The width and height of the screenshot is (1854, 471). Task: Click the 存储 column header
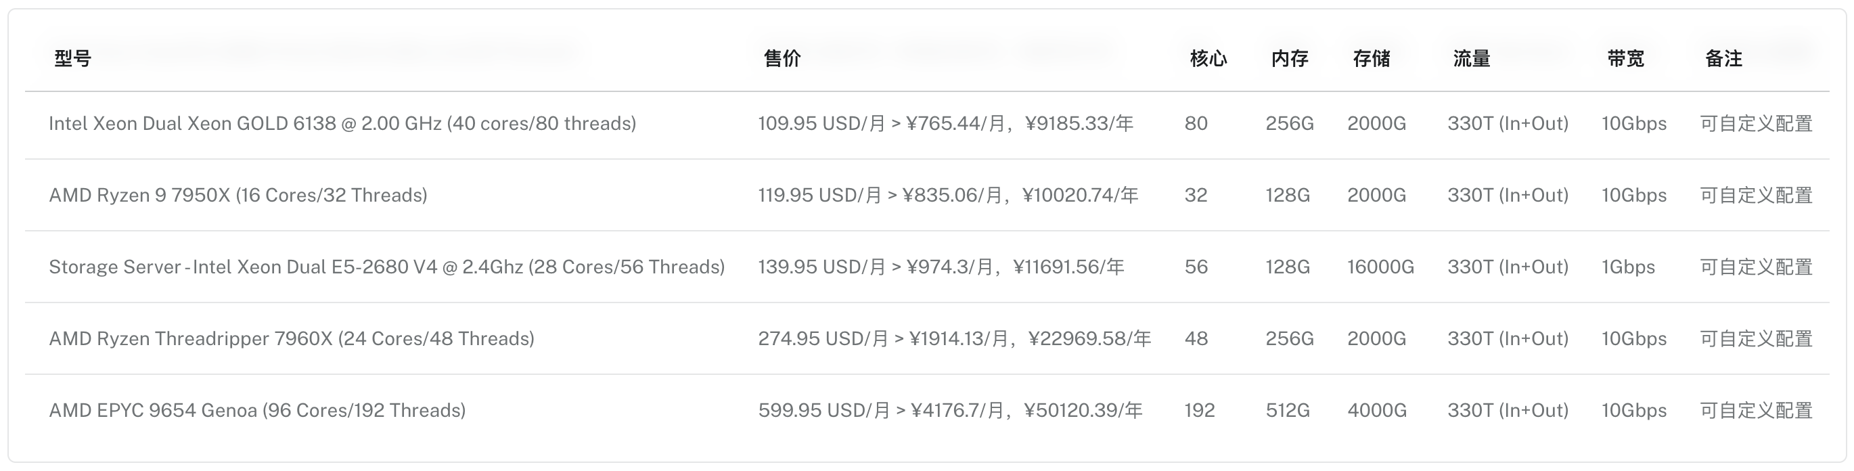pos(1371,58)
